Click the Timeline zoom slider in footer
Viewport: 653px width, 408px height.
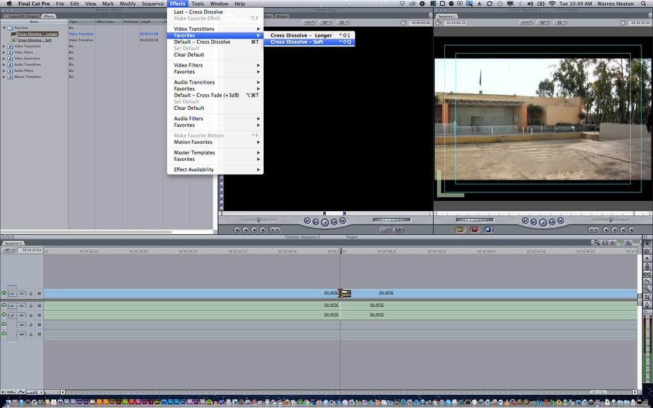coord(52,392)
